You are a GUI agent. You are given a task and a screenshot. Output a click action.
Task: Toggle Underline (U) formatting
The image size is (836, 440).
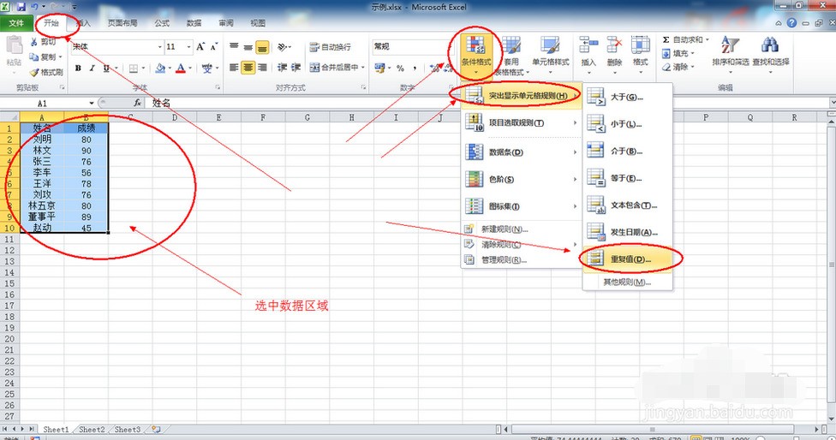106,68
